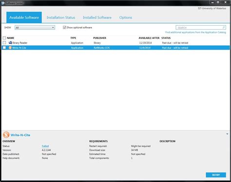Click Ebrary Reader's Past due status
The height and width of the screenshot is (182, 231).
175,43
